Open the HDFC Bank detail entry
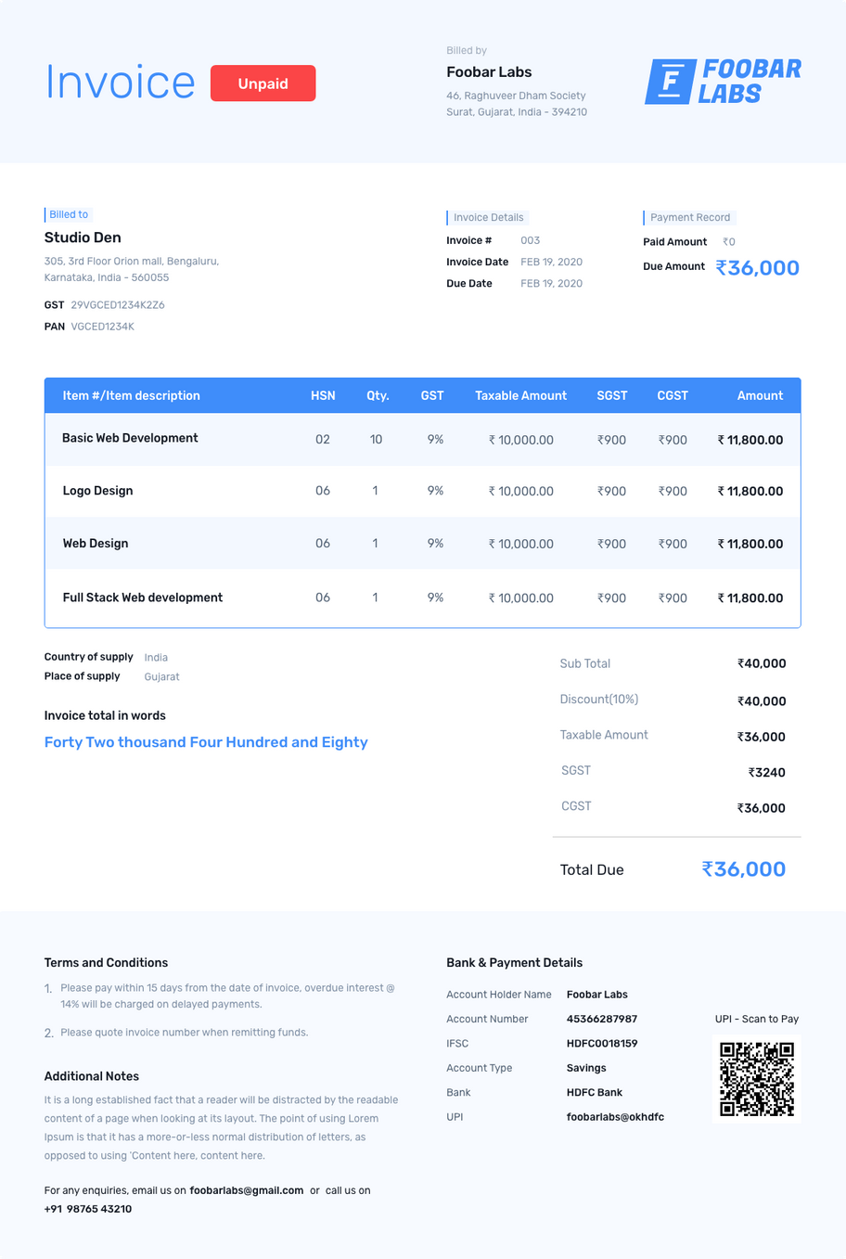The image size is (846, 1259). (594, 1092)
